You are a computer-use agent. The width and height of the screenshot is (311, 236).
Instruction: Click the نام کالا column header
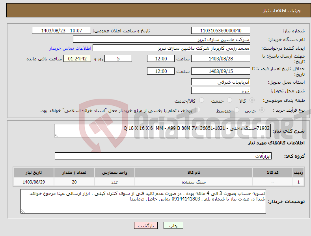pos(194,172)
